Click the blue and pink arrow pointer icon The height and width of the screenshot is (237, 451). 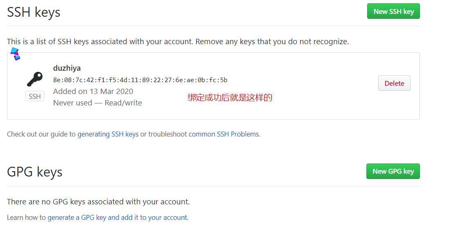(15, 54)
